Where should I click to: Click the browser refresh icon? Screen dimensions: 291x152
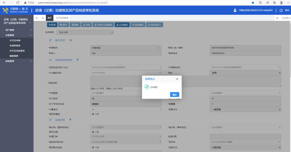coord(18,3)
